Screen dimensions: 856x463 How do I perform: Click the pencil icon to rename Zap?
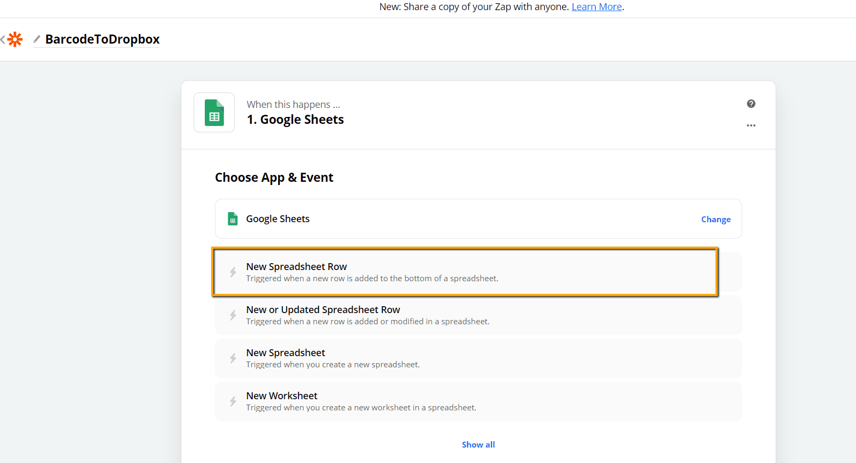point(37,39)
